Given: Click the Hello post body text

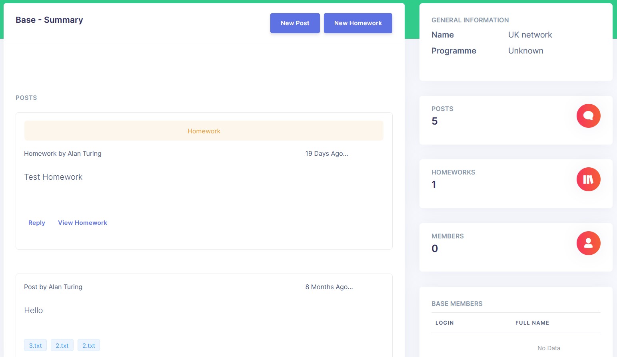Looking at the screenshot, I should point(34,310).
